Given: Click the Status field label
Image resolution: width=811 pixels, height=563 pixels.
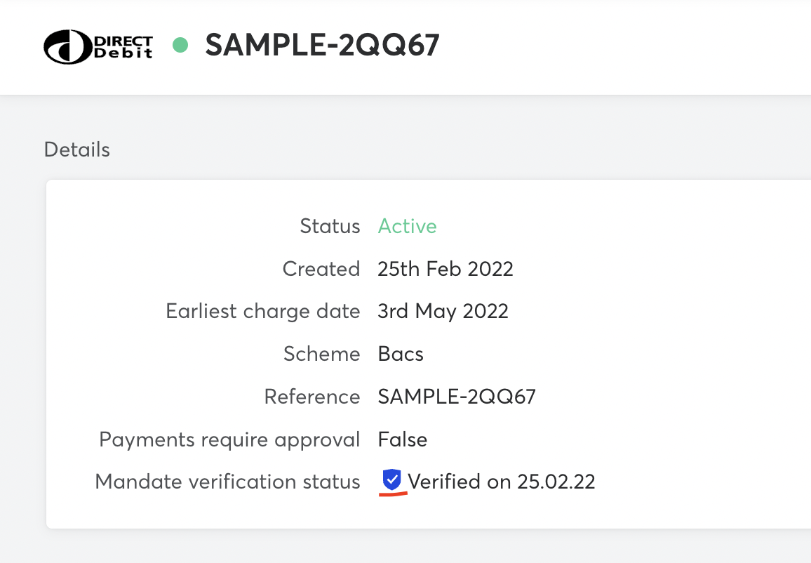Looking at the screenshot, I should tap(330, 226).
